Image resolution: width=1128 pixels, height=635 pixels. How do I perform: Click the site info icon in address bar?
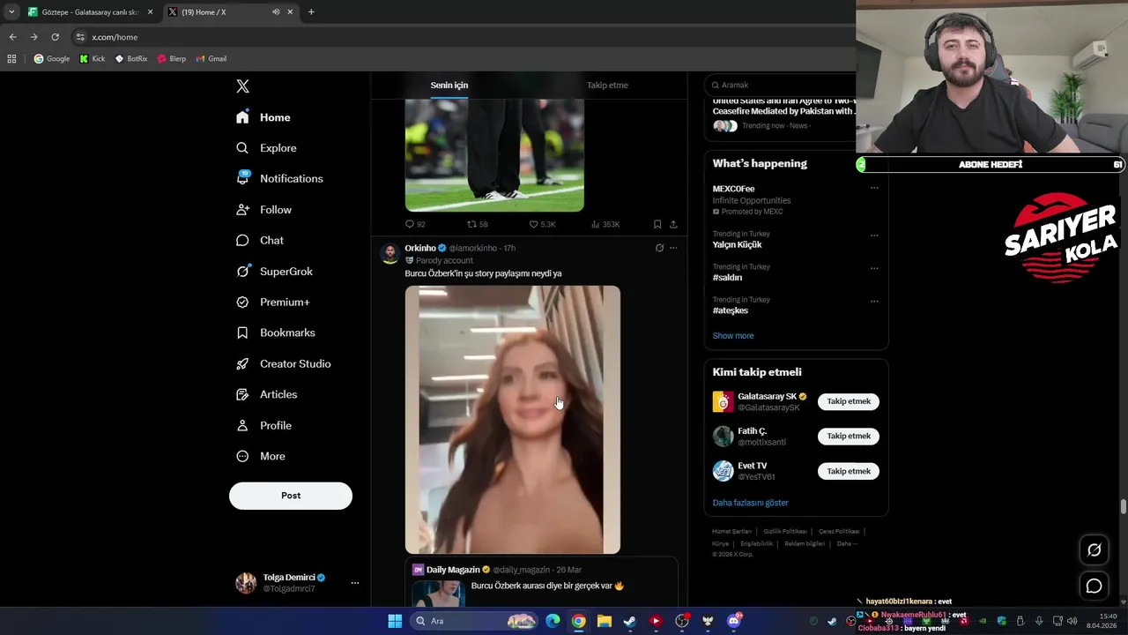[x=80, y=37]
